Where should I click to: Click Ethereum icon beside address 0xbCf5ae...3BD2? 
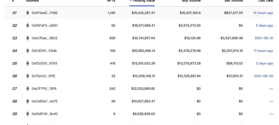[28, 38]
